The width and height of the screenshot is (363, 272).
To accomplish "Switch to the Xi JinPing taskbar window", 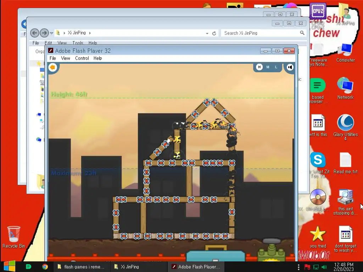I will (139, 267).
